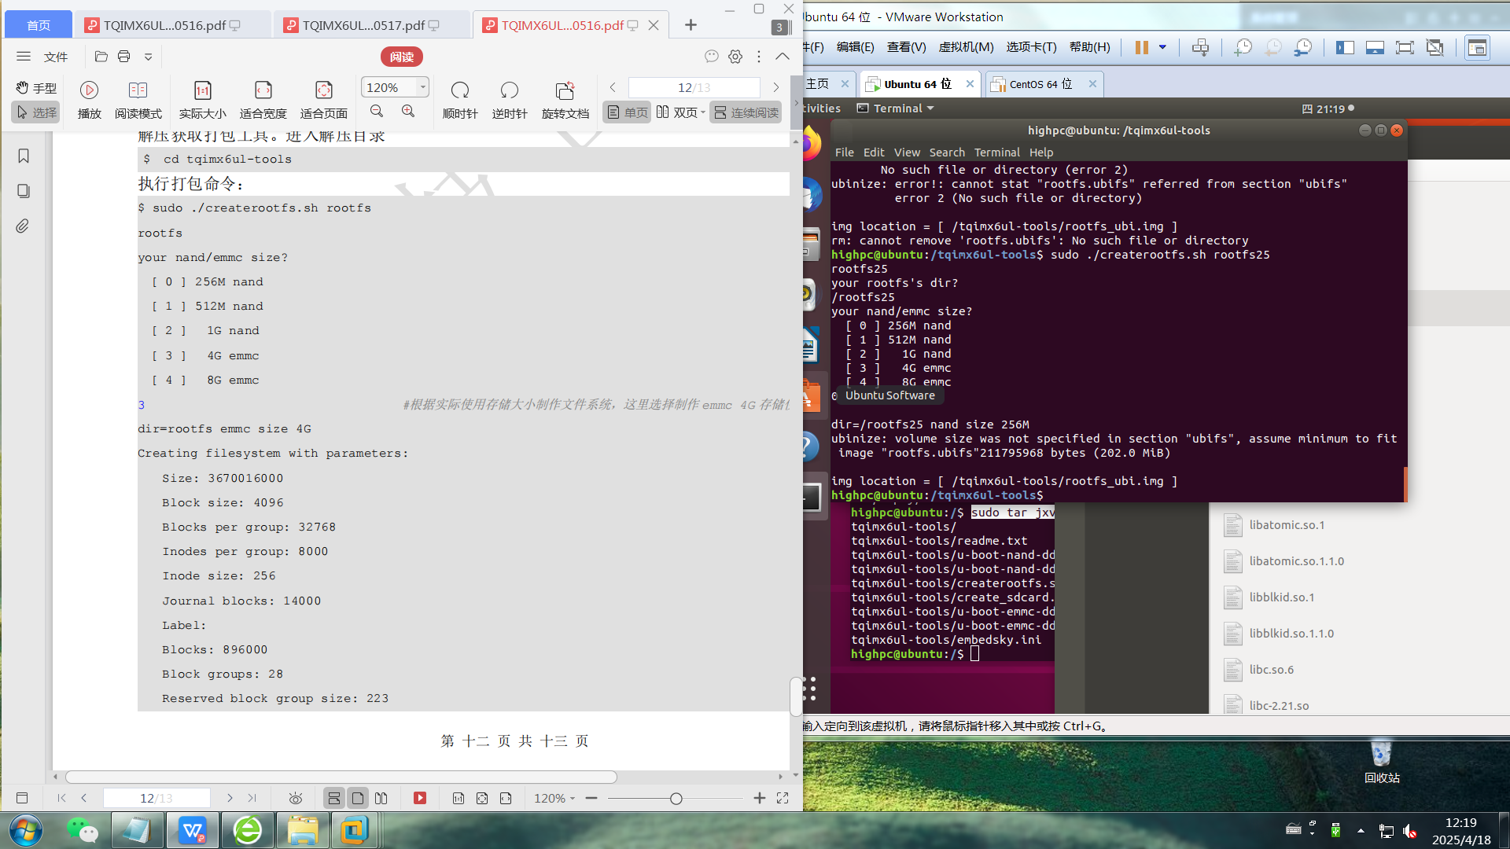Image resolution: width=1510 pixels, height=849 pixels.
Task: Toggle continuous reading mode
Action: coord(746,112)
